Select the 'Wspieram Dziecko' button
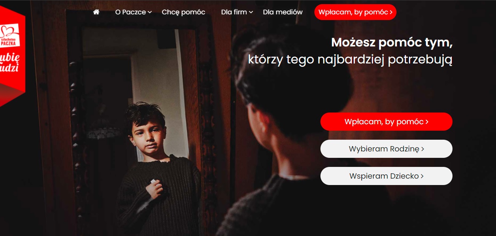The width and height of the screenshot is (496, 236). tap(386, 176)
